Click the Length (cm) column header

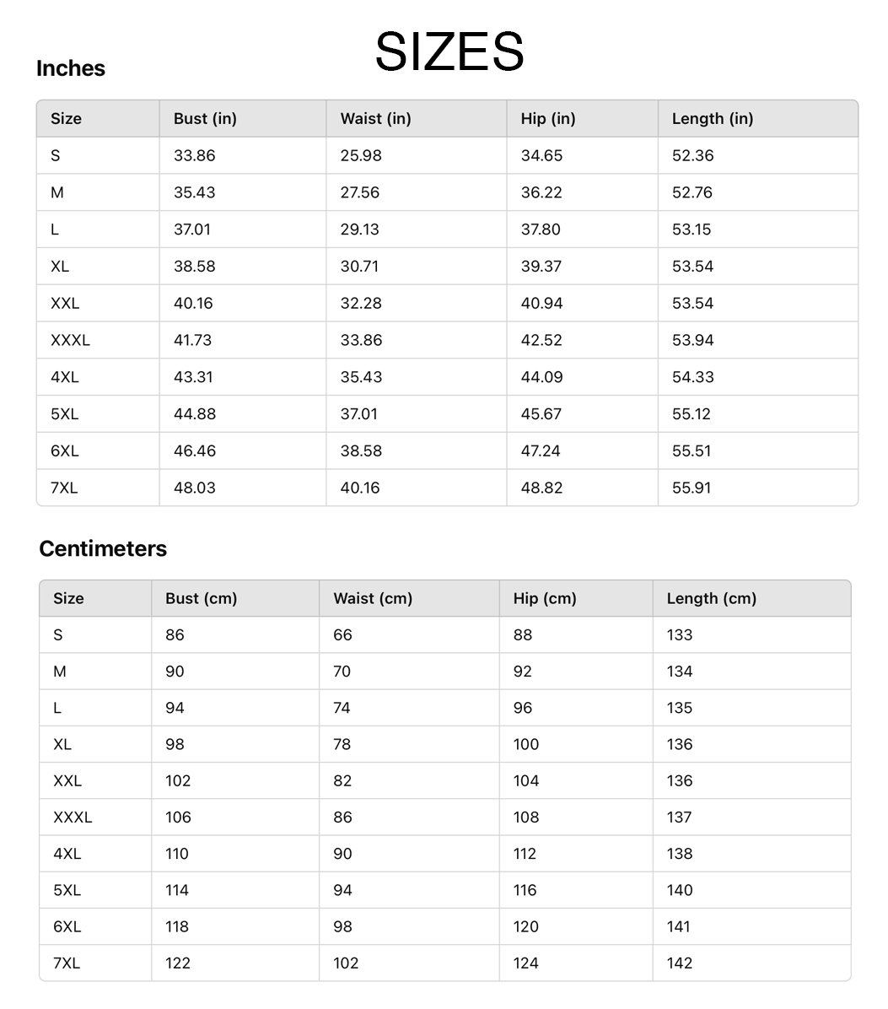pyautogui.click(x=711, y=598)
